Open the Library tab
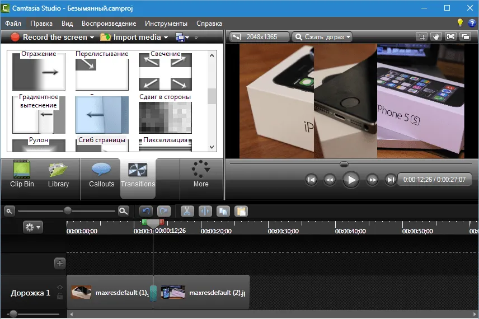Screen dimensions: 479x319 tap(58, 174)
